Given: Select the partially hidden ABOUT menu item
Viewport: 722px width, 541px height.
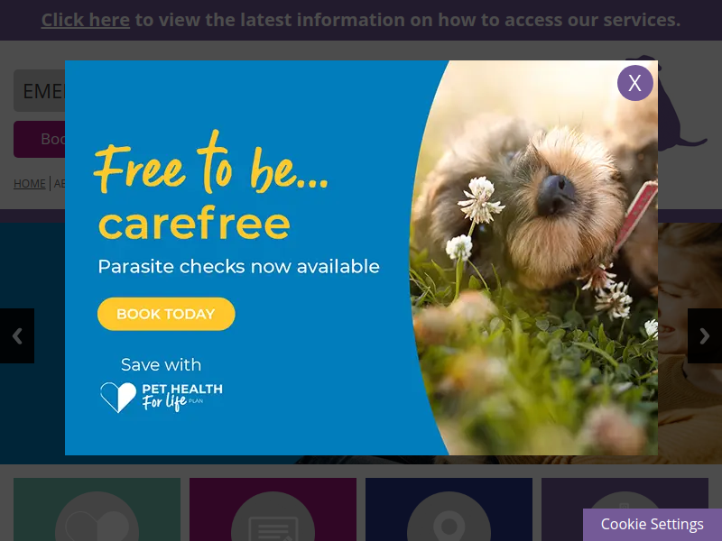Looking at the screenshot, I should [x=60, y=184].
